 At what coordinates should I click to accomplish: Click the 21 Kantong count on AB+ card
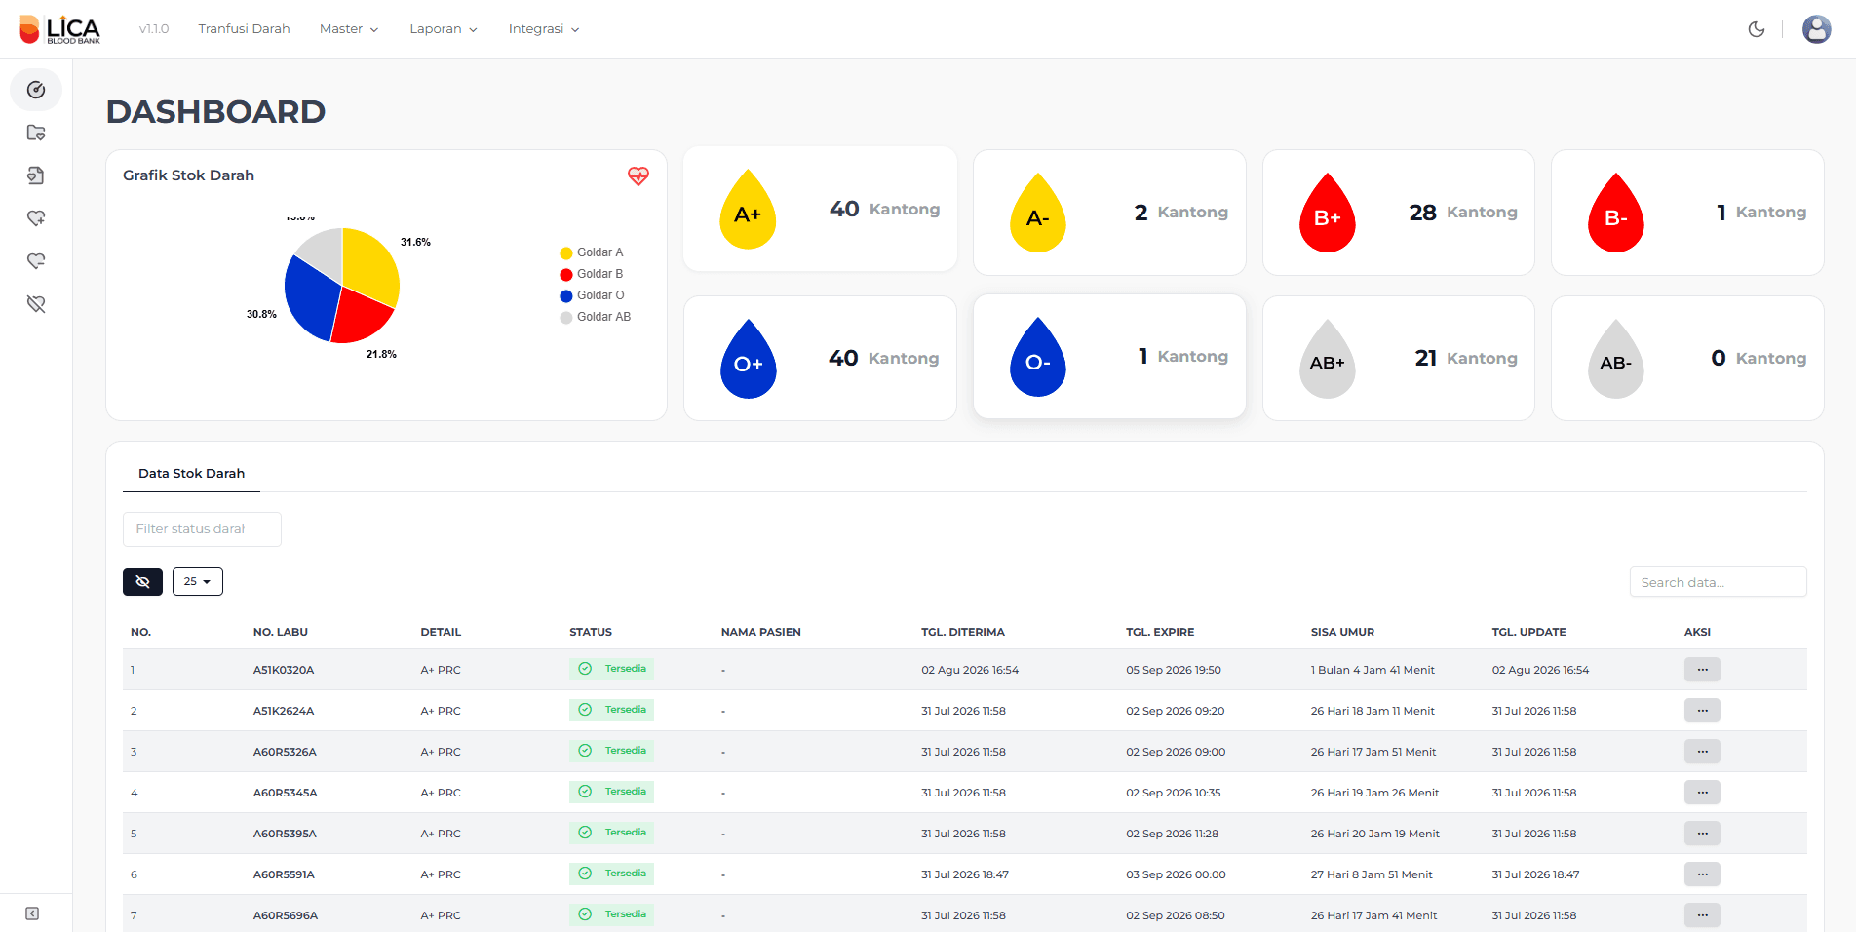(1466, 358)
